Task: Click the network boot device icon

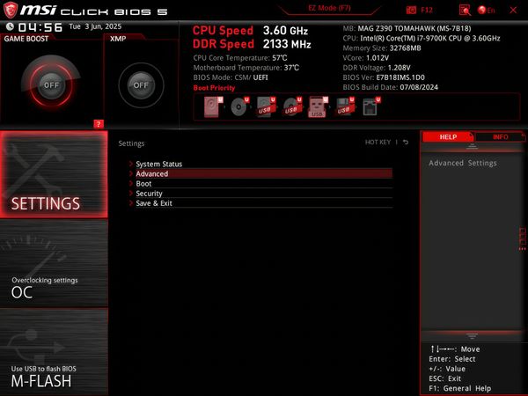Action: coord(370,107)
